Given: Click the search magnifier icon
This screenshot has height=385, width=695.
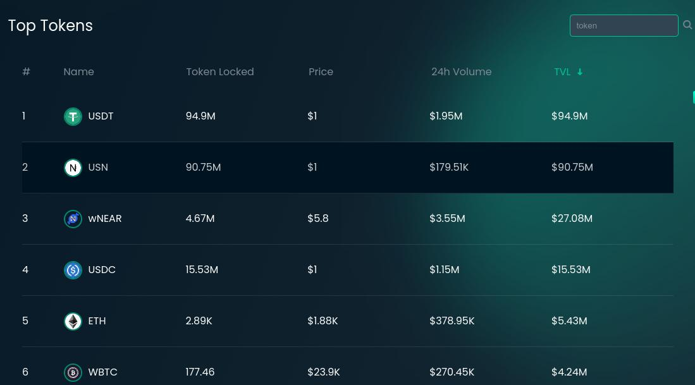Looking at the screenshot, I should (x=687, y=25).
